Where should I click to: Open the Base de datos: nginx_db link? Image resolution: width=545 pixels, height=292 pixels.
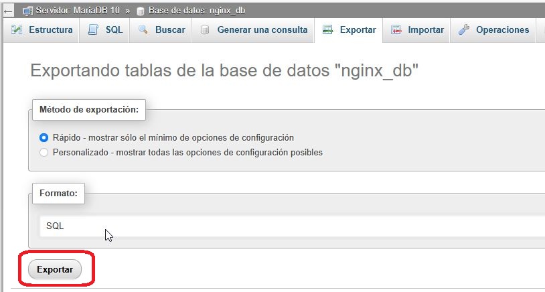[189, 11]
